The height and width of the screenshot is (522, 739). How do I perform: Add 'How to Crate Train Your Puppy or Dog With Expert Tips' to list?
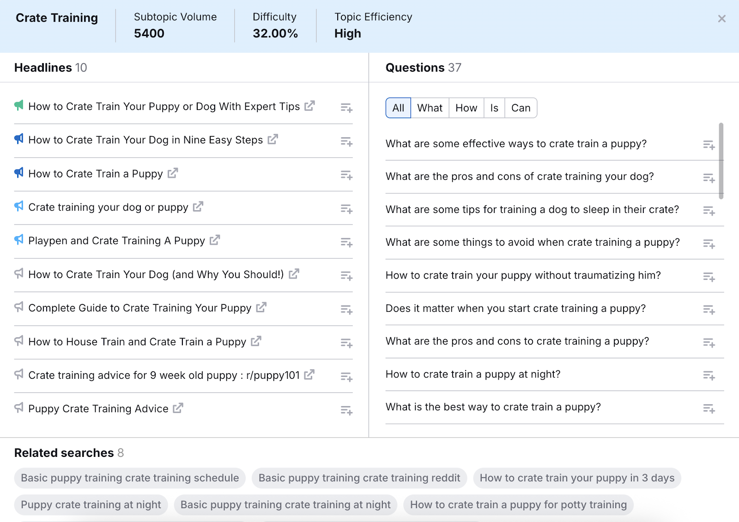(x=346, y=107)
